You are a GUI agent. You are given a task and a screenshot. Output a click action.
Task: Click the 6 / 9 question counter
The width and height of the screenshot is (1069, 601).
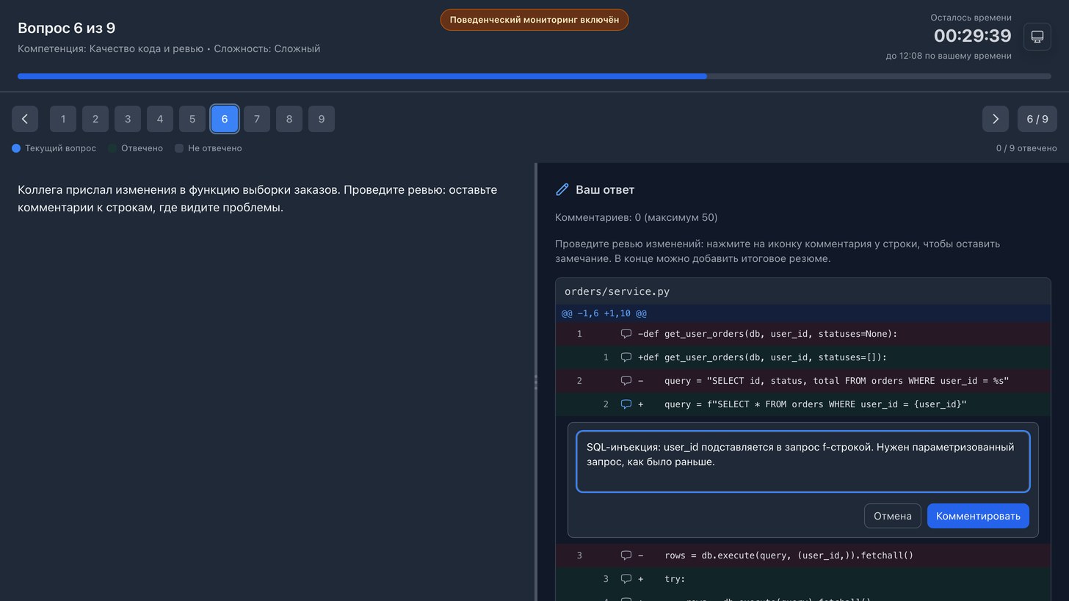pyautogui.click(x=1037, y=119)
